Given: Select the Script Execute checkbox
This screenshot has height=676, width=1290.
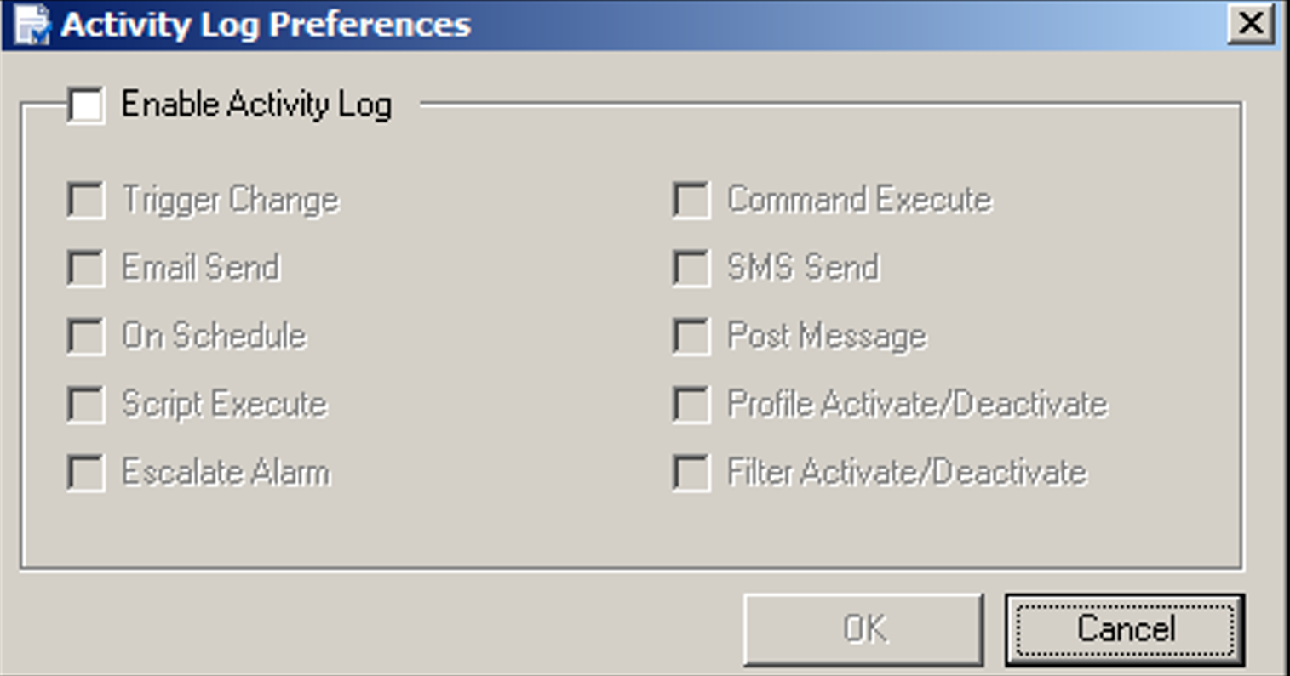Looking at the screenshot, I should pos(86,405).
